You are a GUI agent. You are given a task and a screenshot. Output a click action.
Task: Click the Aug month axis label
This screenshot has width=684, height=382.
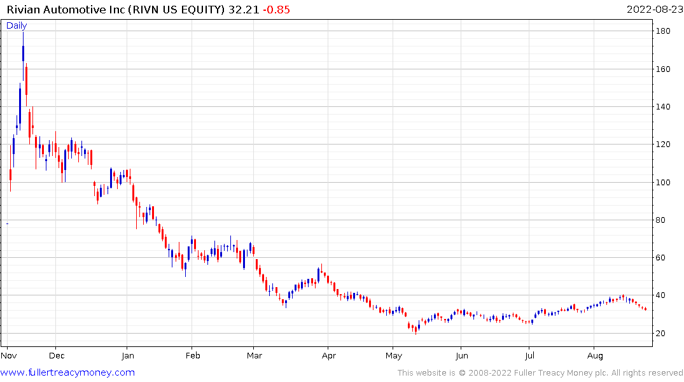[x=595, y=355]
